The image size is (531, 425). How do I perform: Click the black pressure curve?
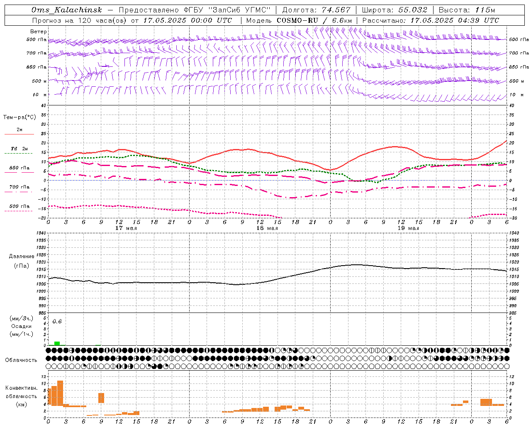pos(277,279)
